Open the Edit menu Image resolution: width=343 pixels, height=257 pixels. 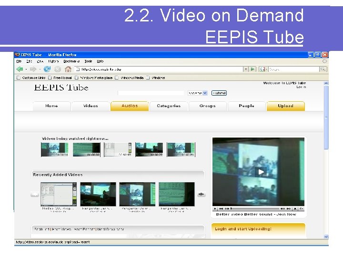tap(30, 61)
